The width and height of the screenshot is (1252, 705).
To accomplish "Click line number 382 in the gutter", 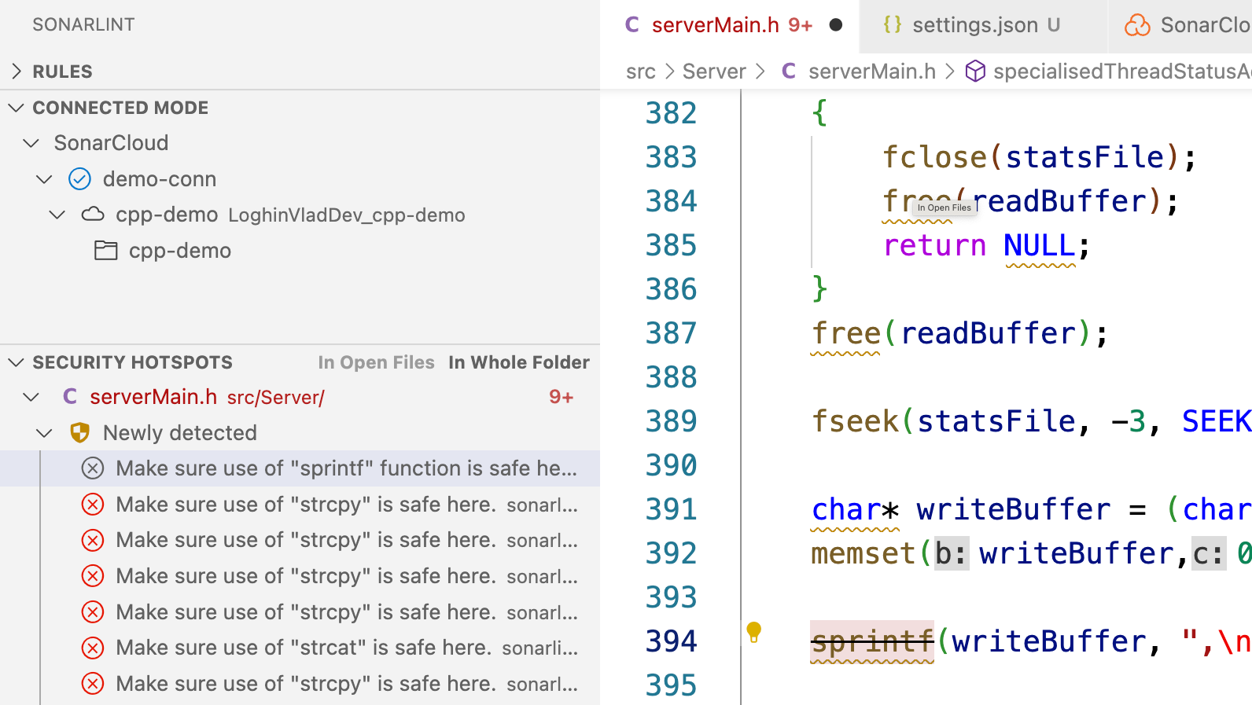I will (x=671, y=113).
